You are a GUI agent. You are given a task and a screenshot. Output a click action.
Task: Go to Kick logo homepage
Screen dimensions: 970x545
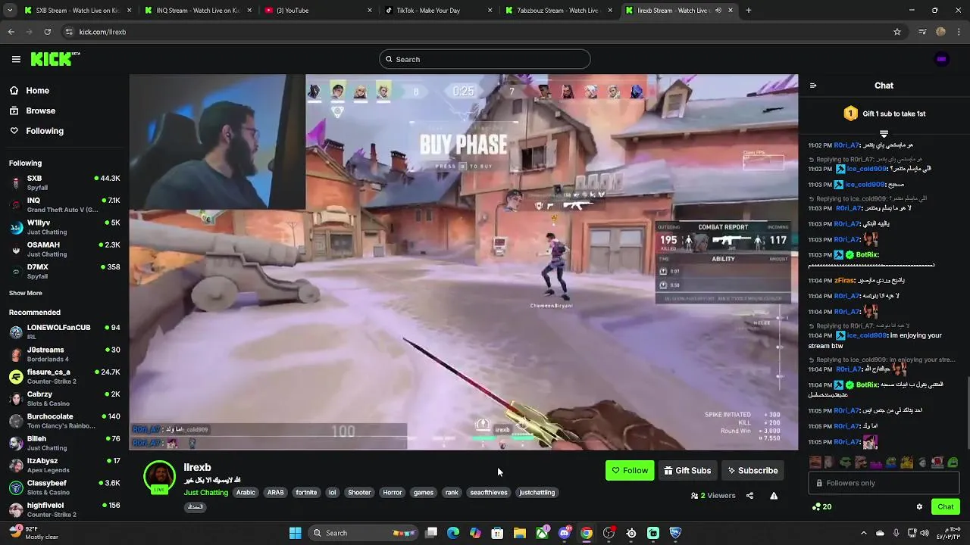tap(55, 59)
